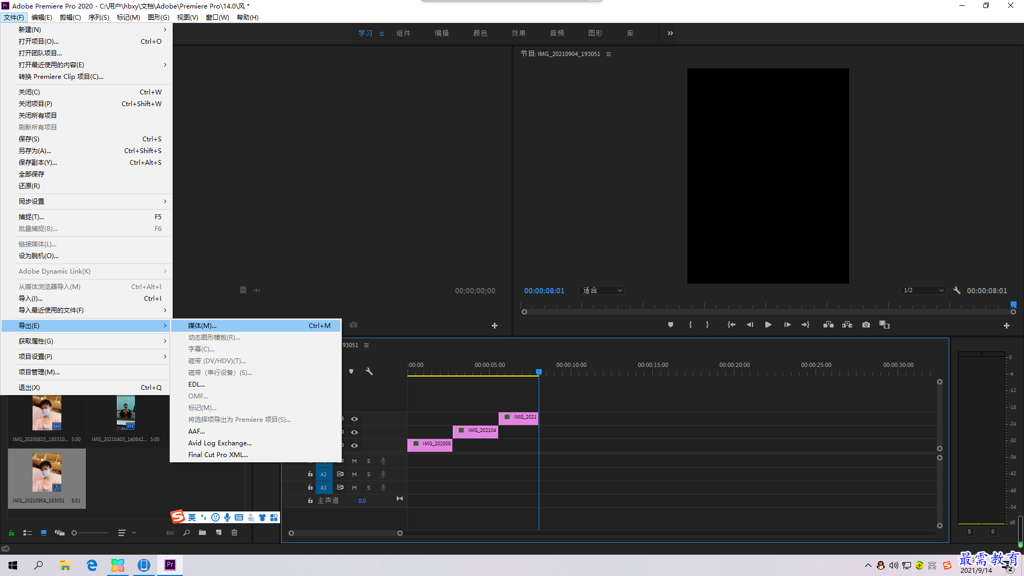
Task: Open the 1/2 playback resolution dropdown
Action: [923, 290]
